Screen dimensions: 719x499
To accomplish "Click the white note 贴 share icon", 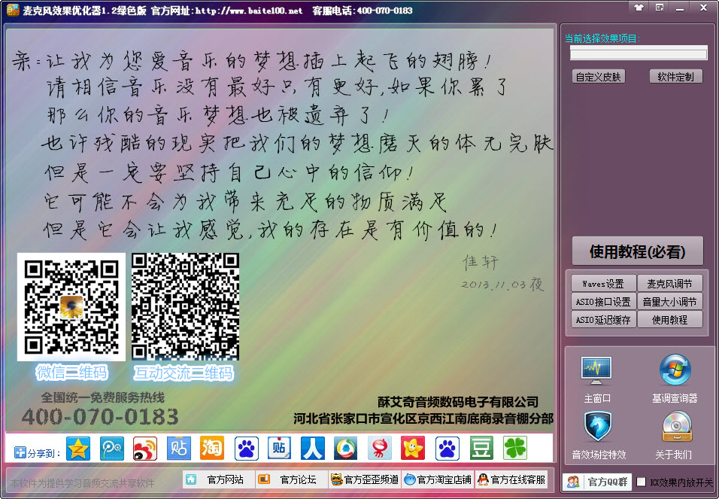I will click(x=279, y=449).
